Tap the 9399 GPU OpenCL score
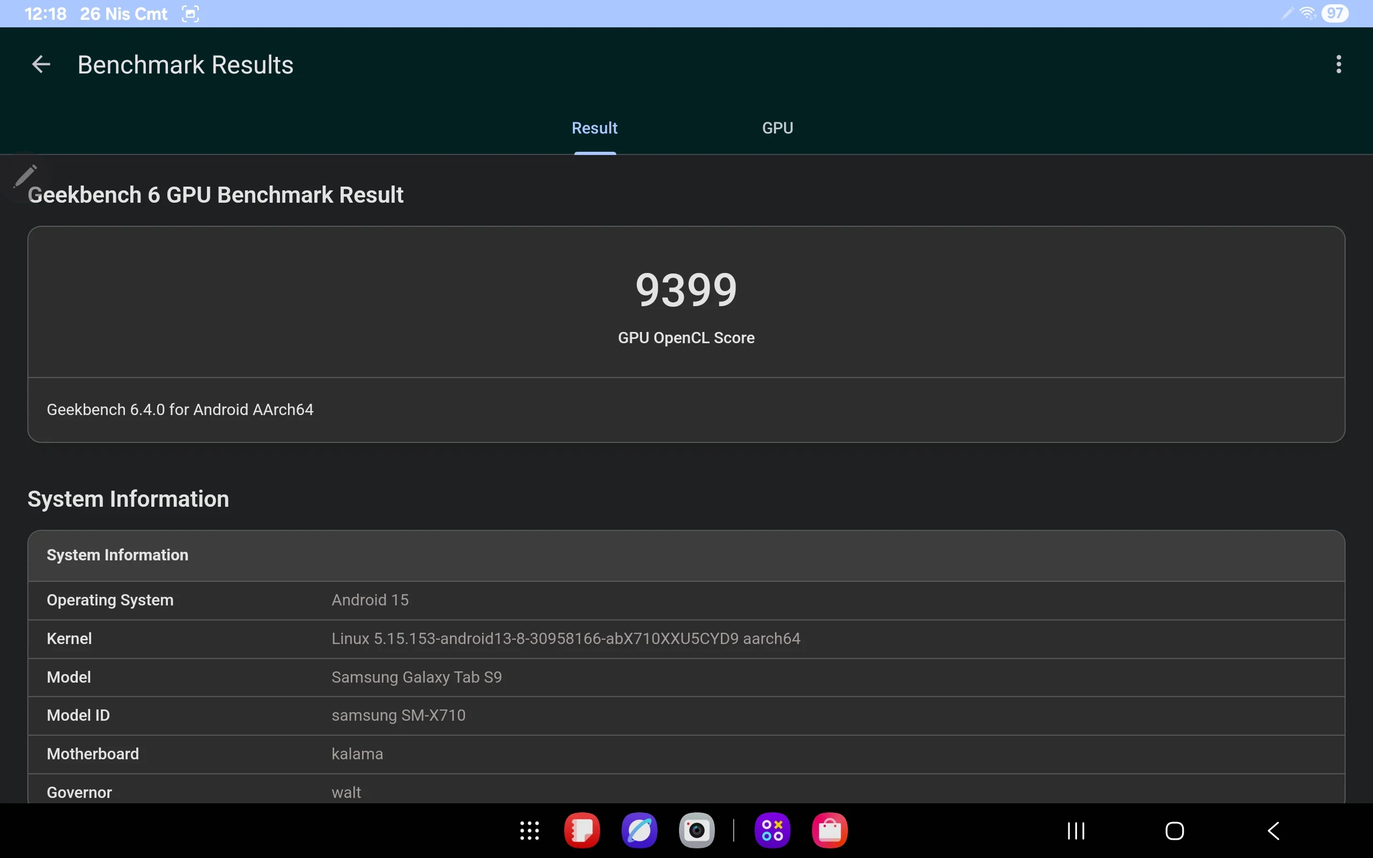The image size is (1373, 858). [686, 291]
